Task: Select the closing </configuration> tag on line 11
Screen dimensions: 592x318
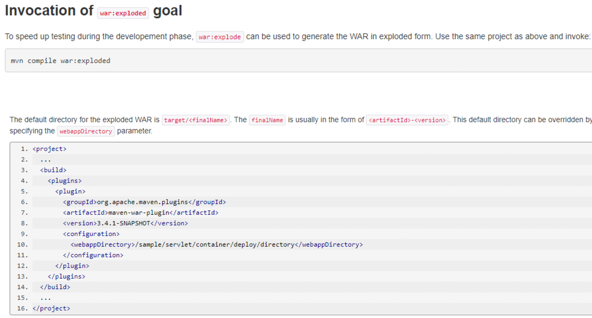Action: [93, 255]
